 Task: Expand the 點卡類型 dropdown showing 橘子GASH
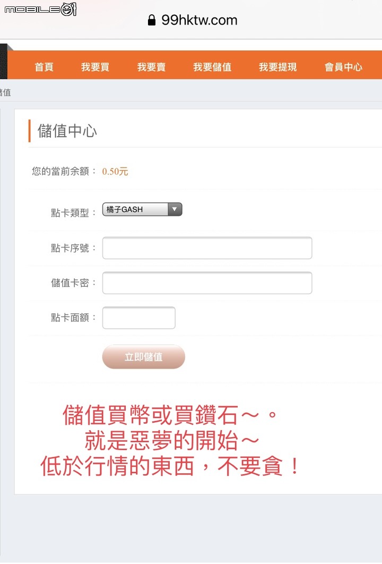(x=142, y=209)
